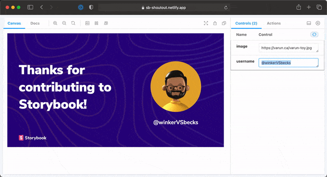Show the tab overview
The width and height of the screenshot is (327, 177).
coord(319,7)
